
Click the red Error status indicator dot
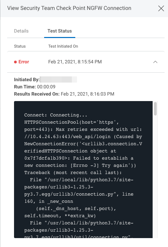click(15, 62)
